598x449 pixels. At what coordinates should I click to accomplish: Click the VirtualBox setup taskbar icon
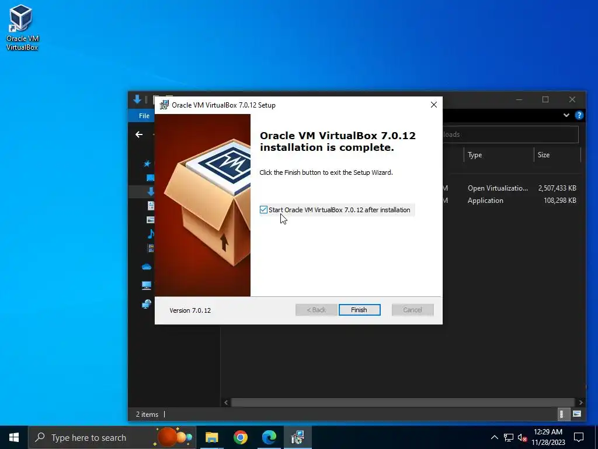298,437
